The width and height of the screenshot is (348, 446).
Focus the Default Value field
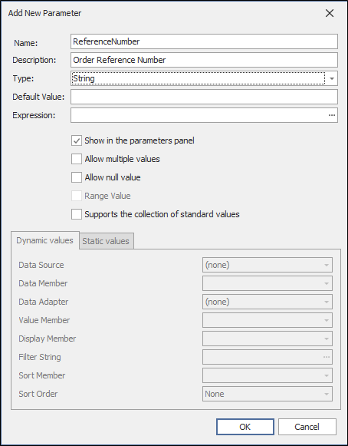[204, 97]
